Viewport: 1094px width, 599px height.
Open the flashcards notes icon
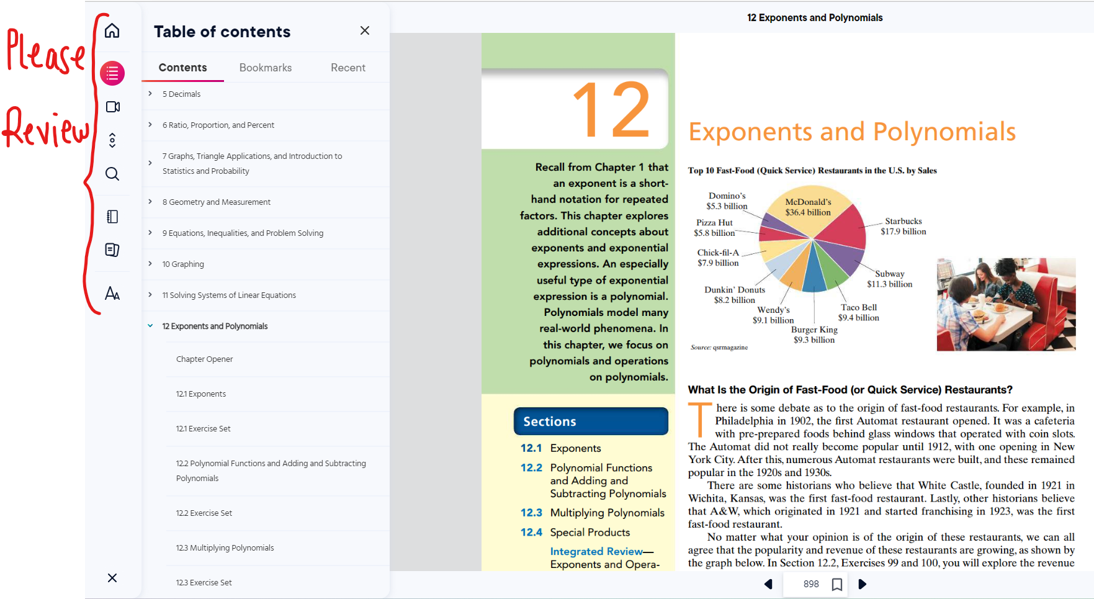[x=112, y=250]
